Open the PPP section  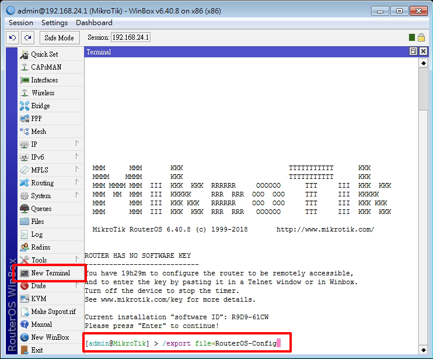point(51,119)
